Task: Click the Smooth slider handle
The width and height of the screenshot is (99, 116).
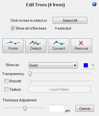Action: (30, 81)
